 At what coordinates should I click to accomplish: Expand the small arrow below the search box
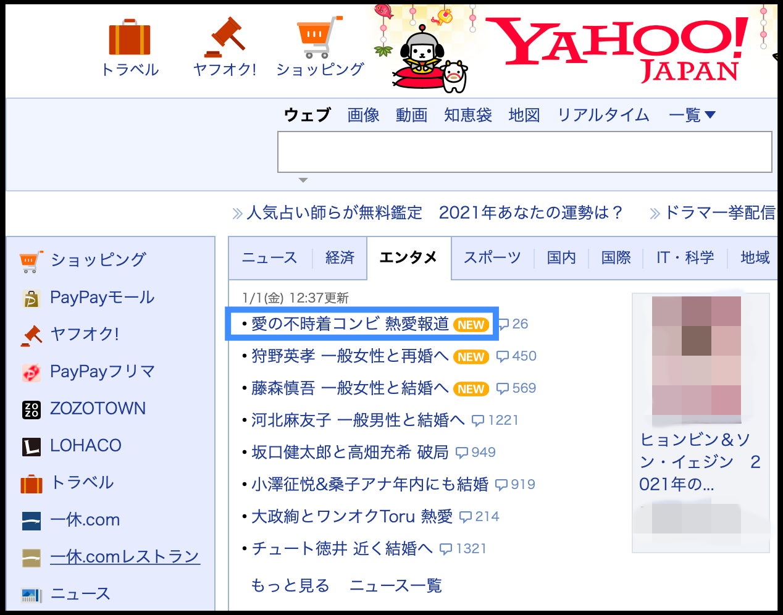pyautogui.click(x=303, y=180)
